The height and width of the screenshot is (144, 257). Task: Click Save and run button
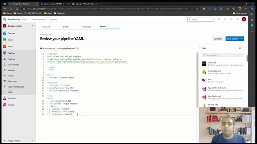(x=233, y=39)
